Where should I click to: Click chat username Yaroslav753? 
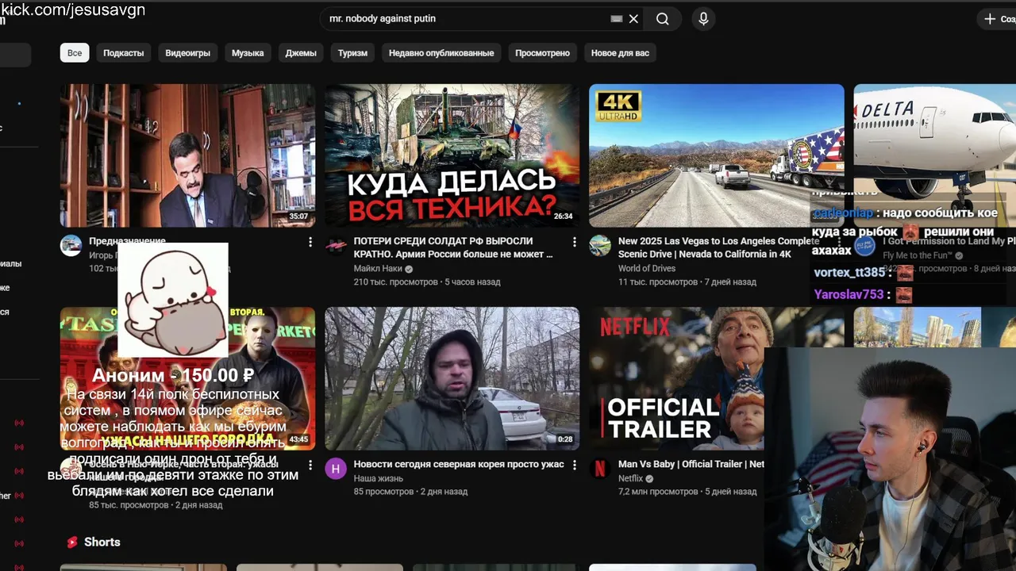[849, 294]
